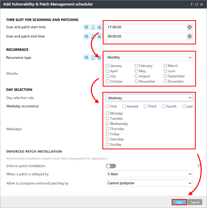The height and width of the screenshot is (208, 207).
Task: Open the patch delay dropdown showing 3 days
Action: click(x=149, y=174)
